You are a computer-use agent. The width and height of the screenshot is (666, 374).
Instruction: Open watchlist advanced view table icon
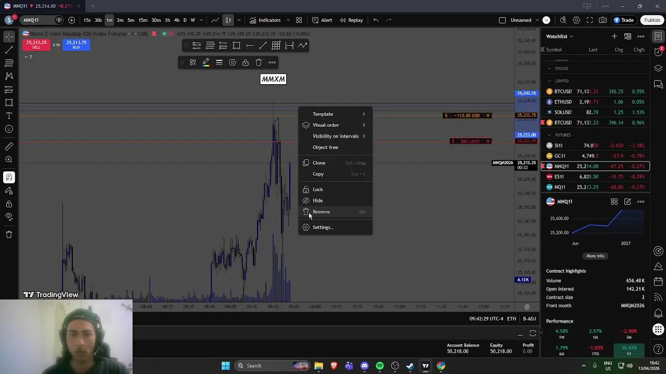click(627, 36)
